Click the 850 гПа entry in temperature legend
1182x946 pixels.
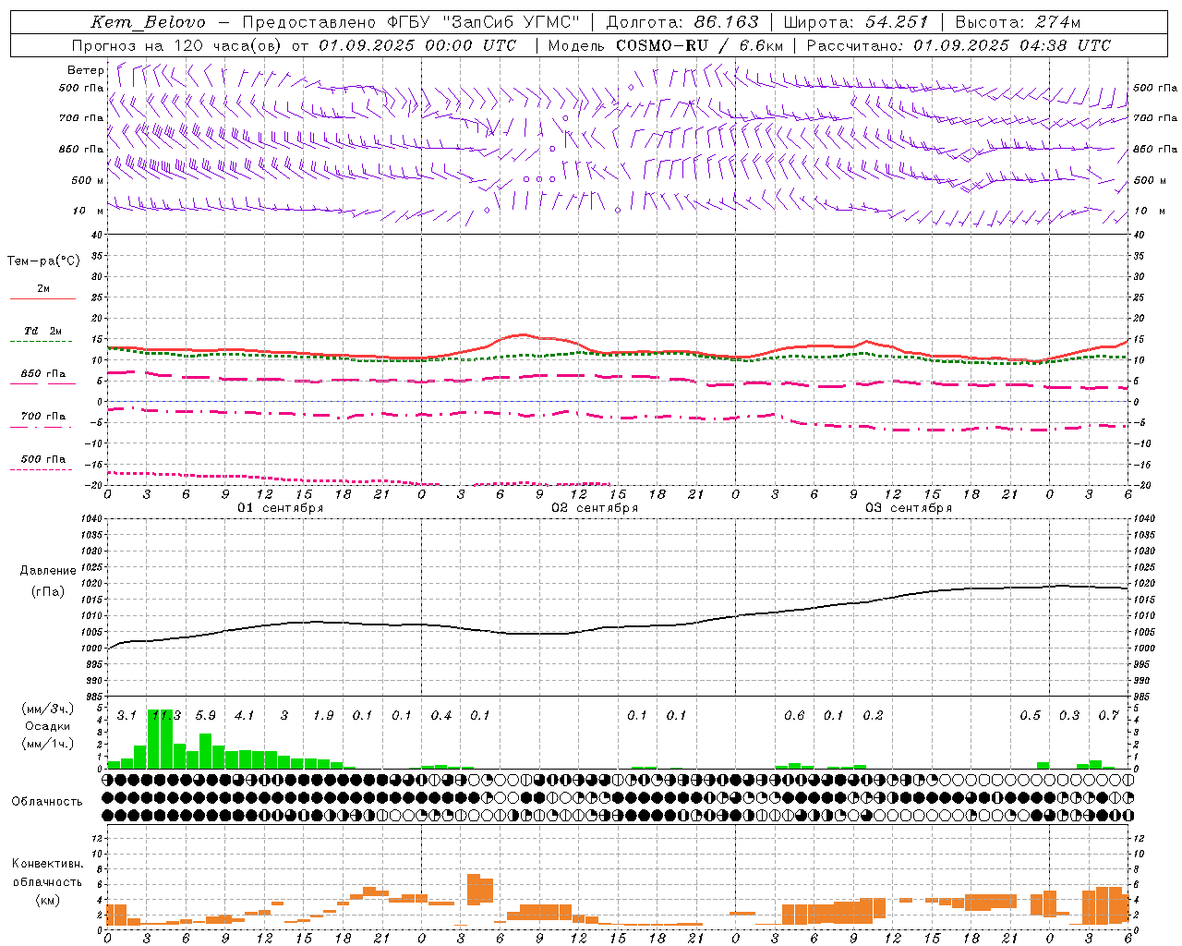click(43, 374)
